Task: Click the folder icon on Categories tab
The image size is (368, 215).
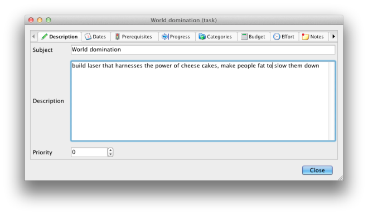Action: coord(202,37)
